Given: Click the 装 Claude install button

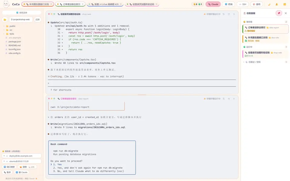Looking at the screenshot, I should (x=21, y=172).
